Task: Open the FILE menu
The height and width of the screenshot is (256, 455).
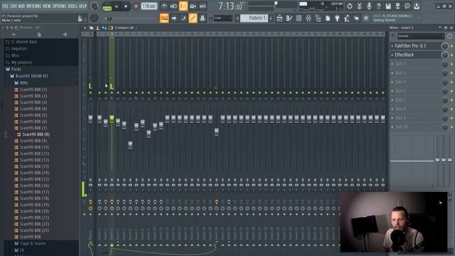Action: [x=5, y=6]
